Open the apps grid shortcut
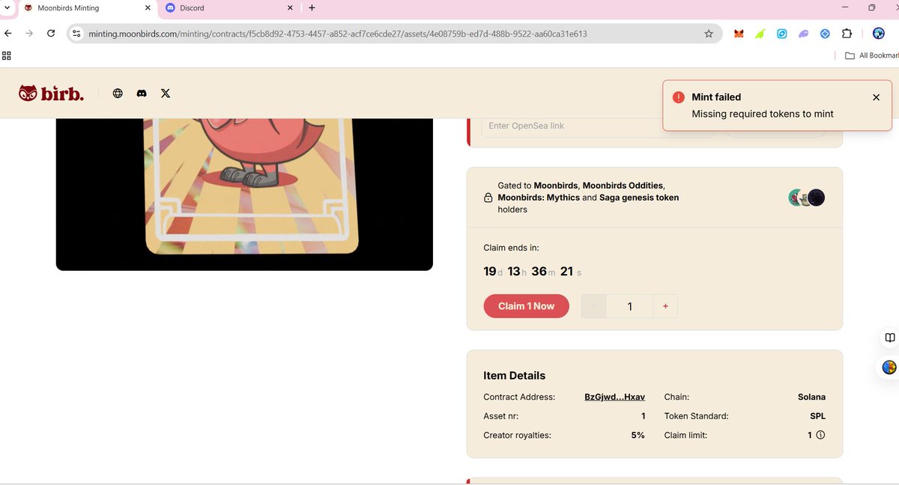Viewport: 899px width, 485px height. click(x=7, y=55)
